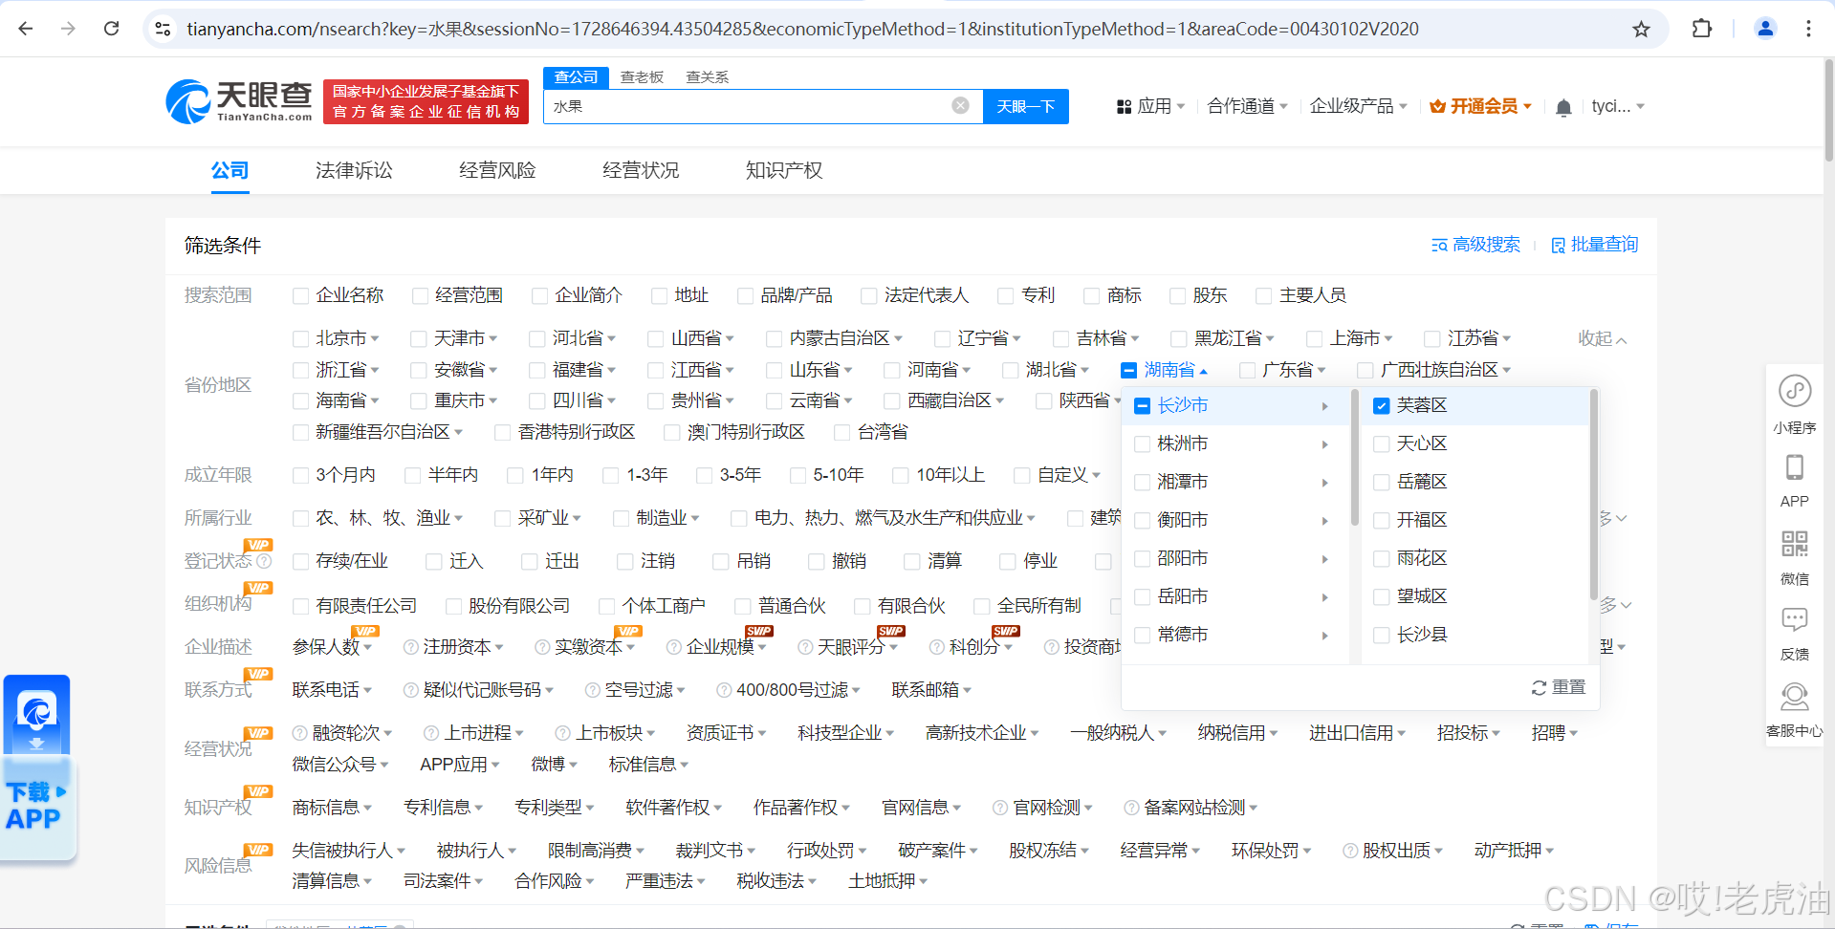1835x929 pixels.
Task: Check the 岳麓区 district checkbox
Action: [1381, 482]
